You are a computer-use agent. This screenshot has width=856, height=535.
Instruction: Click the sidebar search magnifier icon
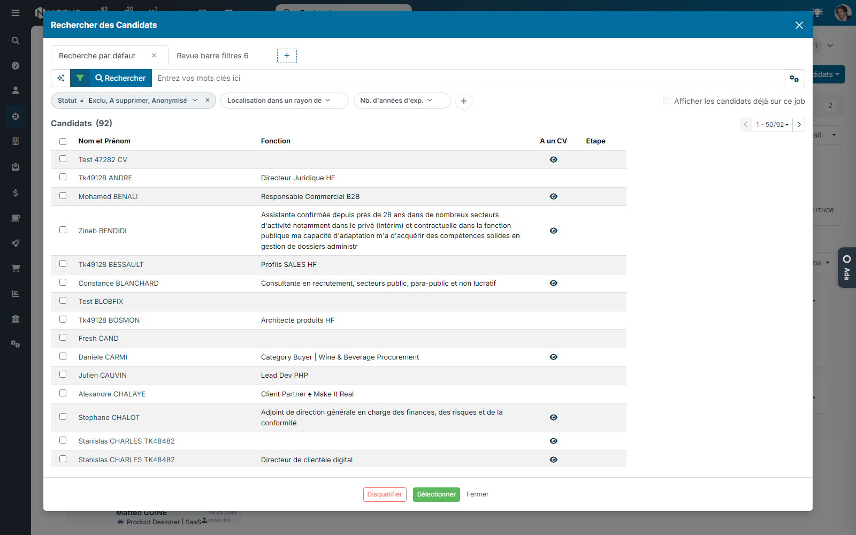16,41
